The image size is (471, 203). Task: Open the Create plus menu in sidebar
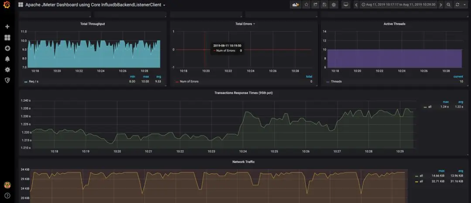tap(7, 27)
